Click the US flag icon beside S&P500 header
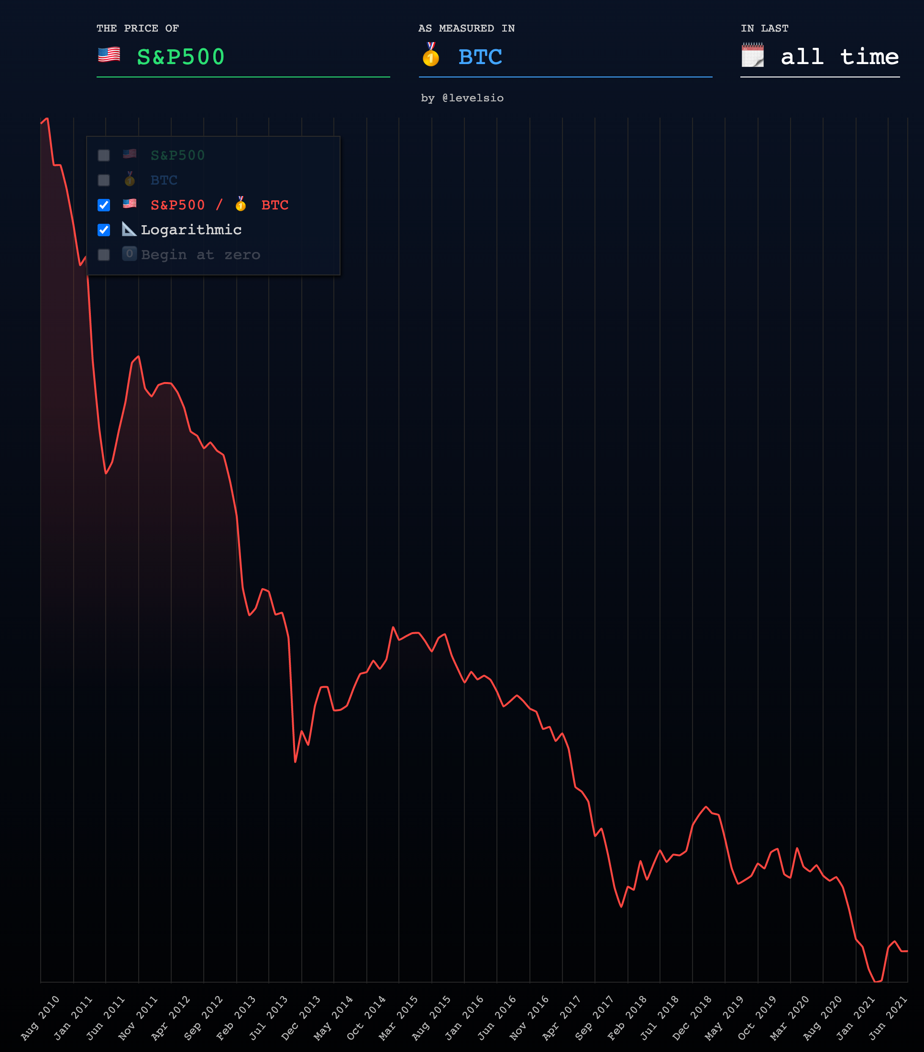 tap(109, 55)
